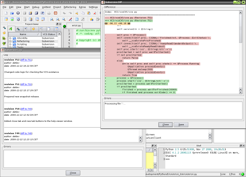Click the 'revision 752' heading text

(12, 60)
